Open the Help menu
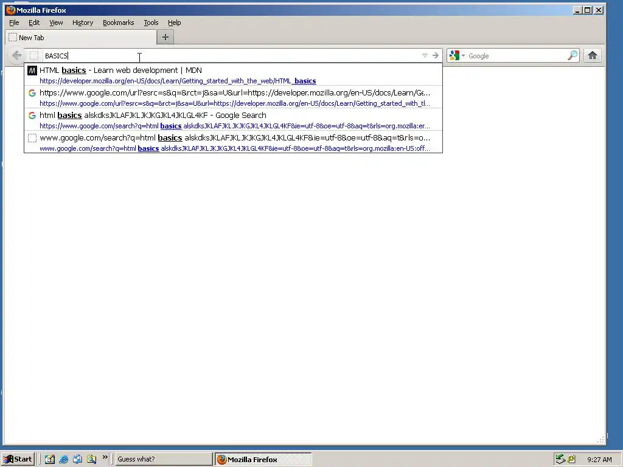The width and height of the screenshot is (623, 467). pyautogui.click(x=174, y=22)
